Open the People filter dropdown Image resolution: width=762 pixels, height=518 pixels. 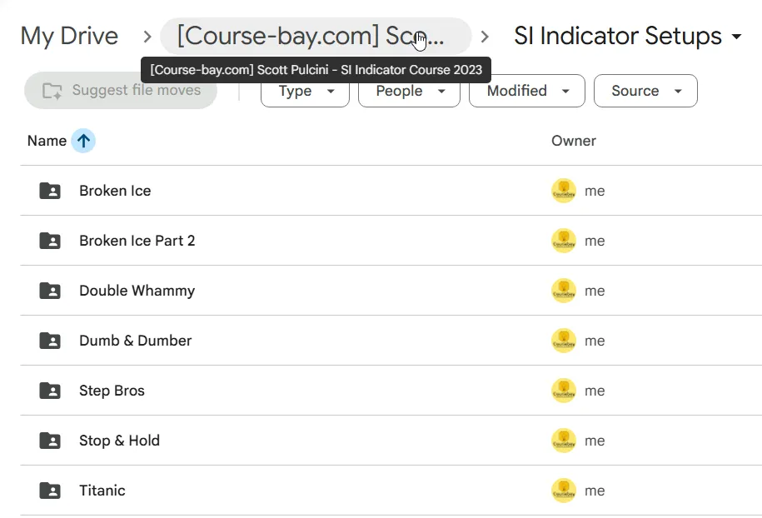coord(409,91)
